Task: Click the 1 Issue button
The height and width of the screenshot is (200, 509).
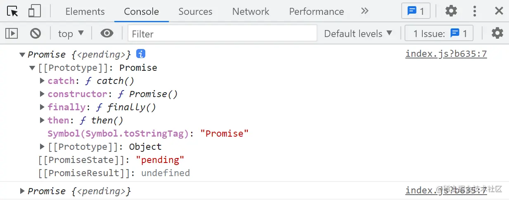Action: click(440, 33)
